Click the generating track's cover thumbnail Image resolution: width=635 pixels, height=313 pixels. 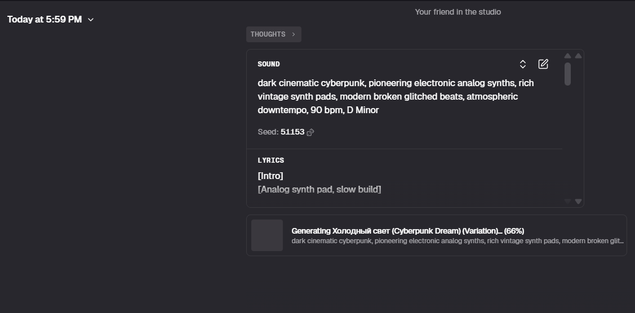point(267,235)
